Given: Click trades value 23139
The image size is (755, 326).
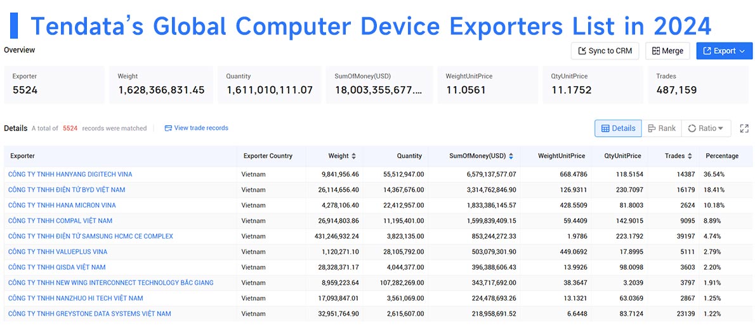Looking at the screenshot, I should coord(686,313).
